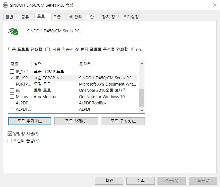Enable 프린터 풀링(N) checkbox

tap(10, 141)
